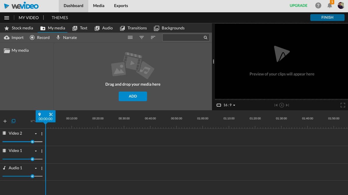Click the Narrate microphone icon
The image size is (348, 195).
tap(58, 37)
